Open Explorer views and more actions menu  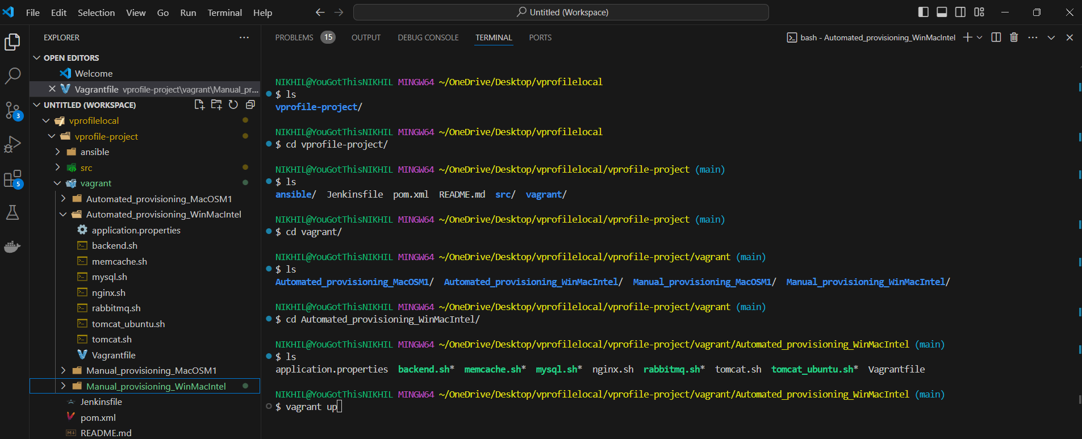pyautogui.click(x=244, y=37)
